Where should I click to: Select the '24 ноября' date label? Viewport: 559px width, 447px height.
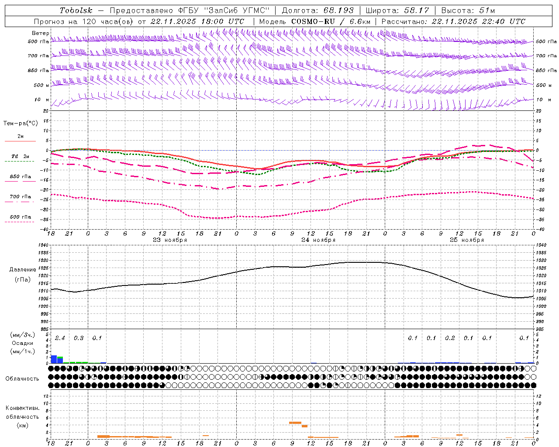tap(318, 240)
